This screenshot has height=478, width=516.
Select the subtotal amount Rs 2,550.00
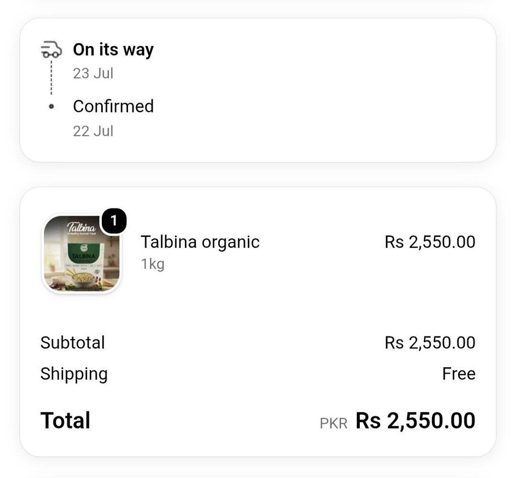coord(430,343)
